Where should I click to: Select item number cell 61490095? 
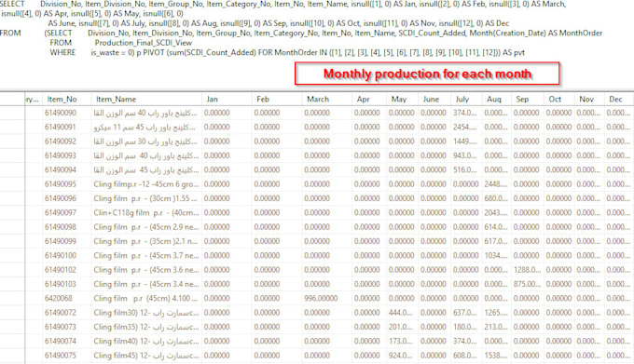point(61,184)
